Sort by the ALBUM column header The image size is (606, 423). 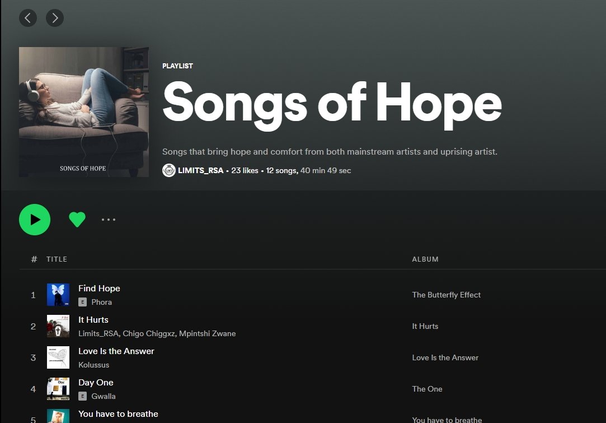tap(425, 259)
